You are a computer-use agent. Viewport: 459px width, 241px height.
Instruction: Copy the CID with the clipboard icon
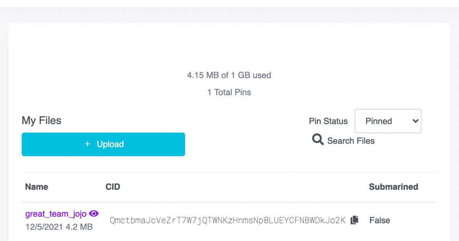pyautogui.click(x=355, y=220)
